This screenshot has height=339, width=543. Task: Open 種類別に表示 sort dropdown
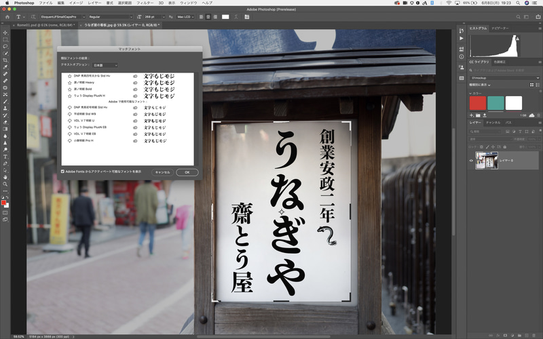(x=480, y=85)
